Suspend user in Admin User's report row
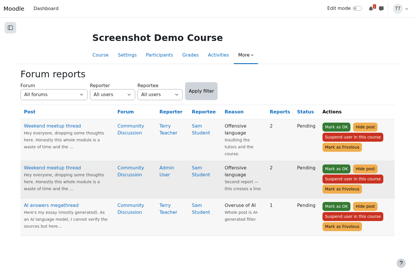This screenshot has height=277, width=415. pos(353,179)
